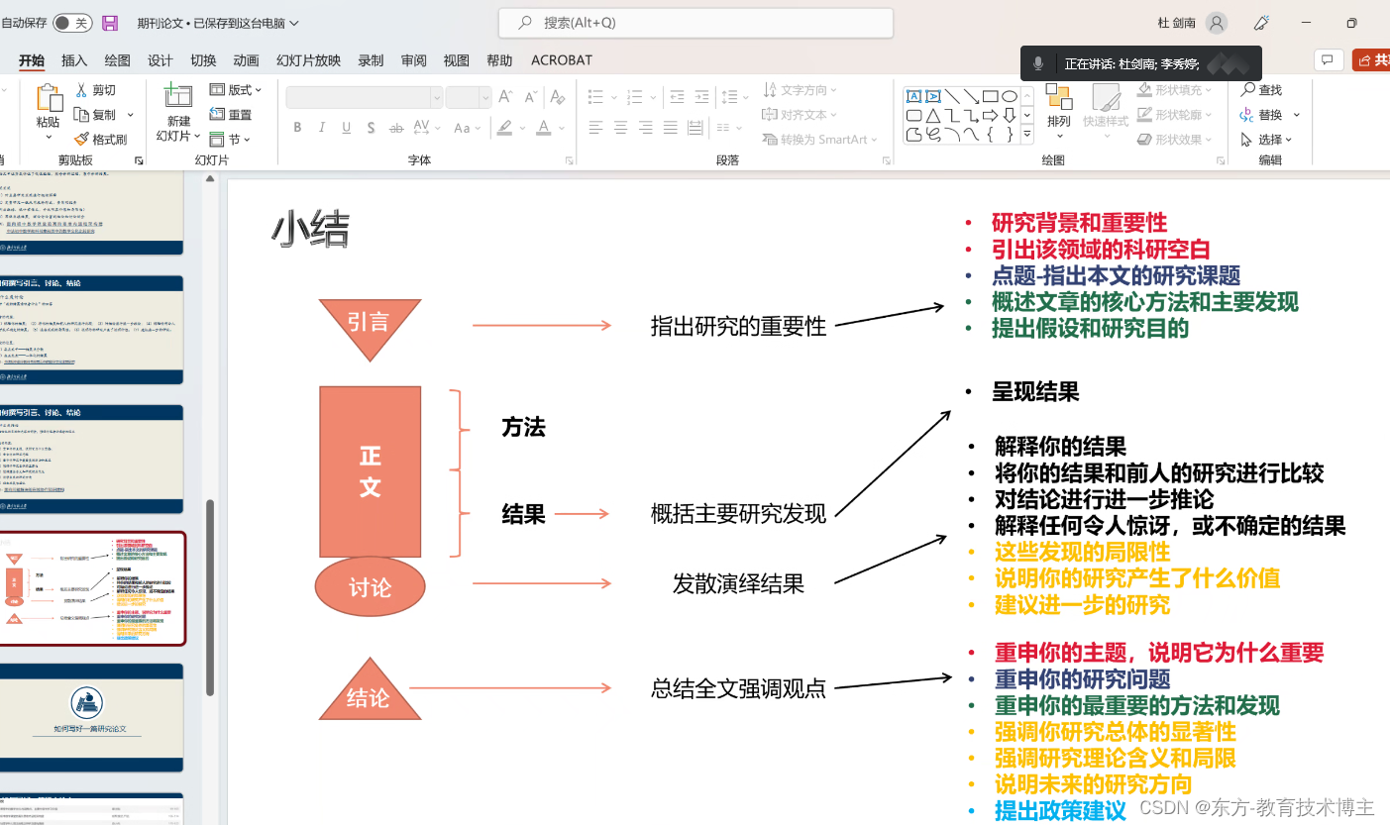
Task: Switch to the 动画 tab
Action: coord(246,60)
